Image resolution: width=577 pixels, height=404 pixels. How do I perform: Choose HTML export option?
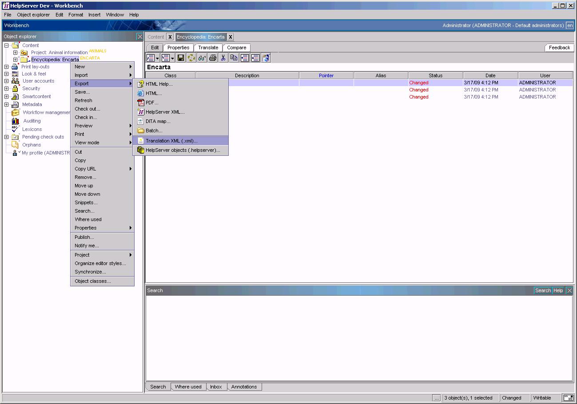click(181, 93)
